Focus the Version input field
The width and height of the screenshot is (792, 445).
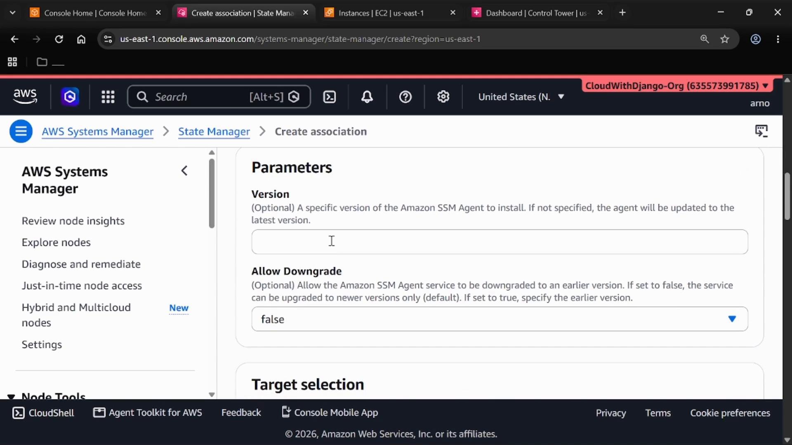coord(500,242)
